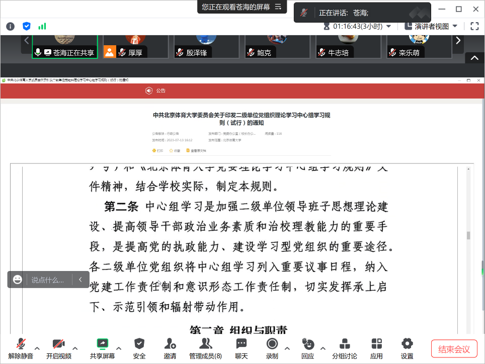Click the meeting info icon
485x364 pixels.
coord(11,26)
